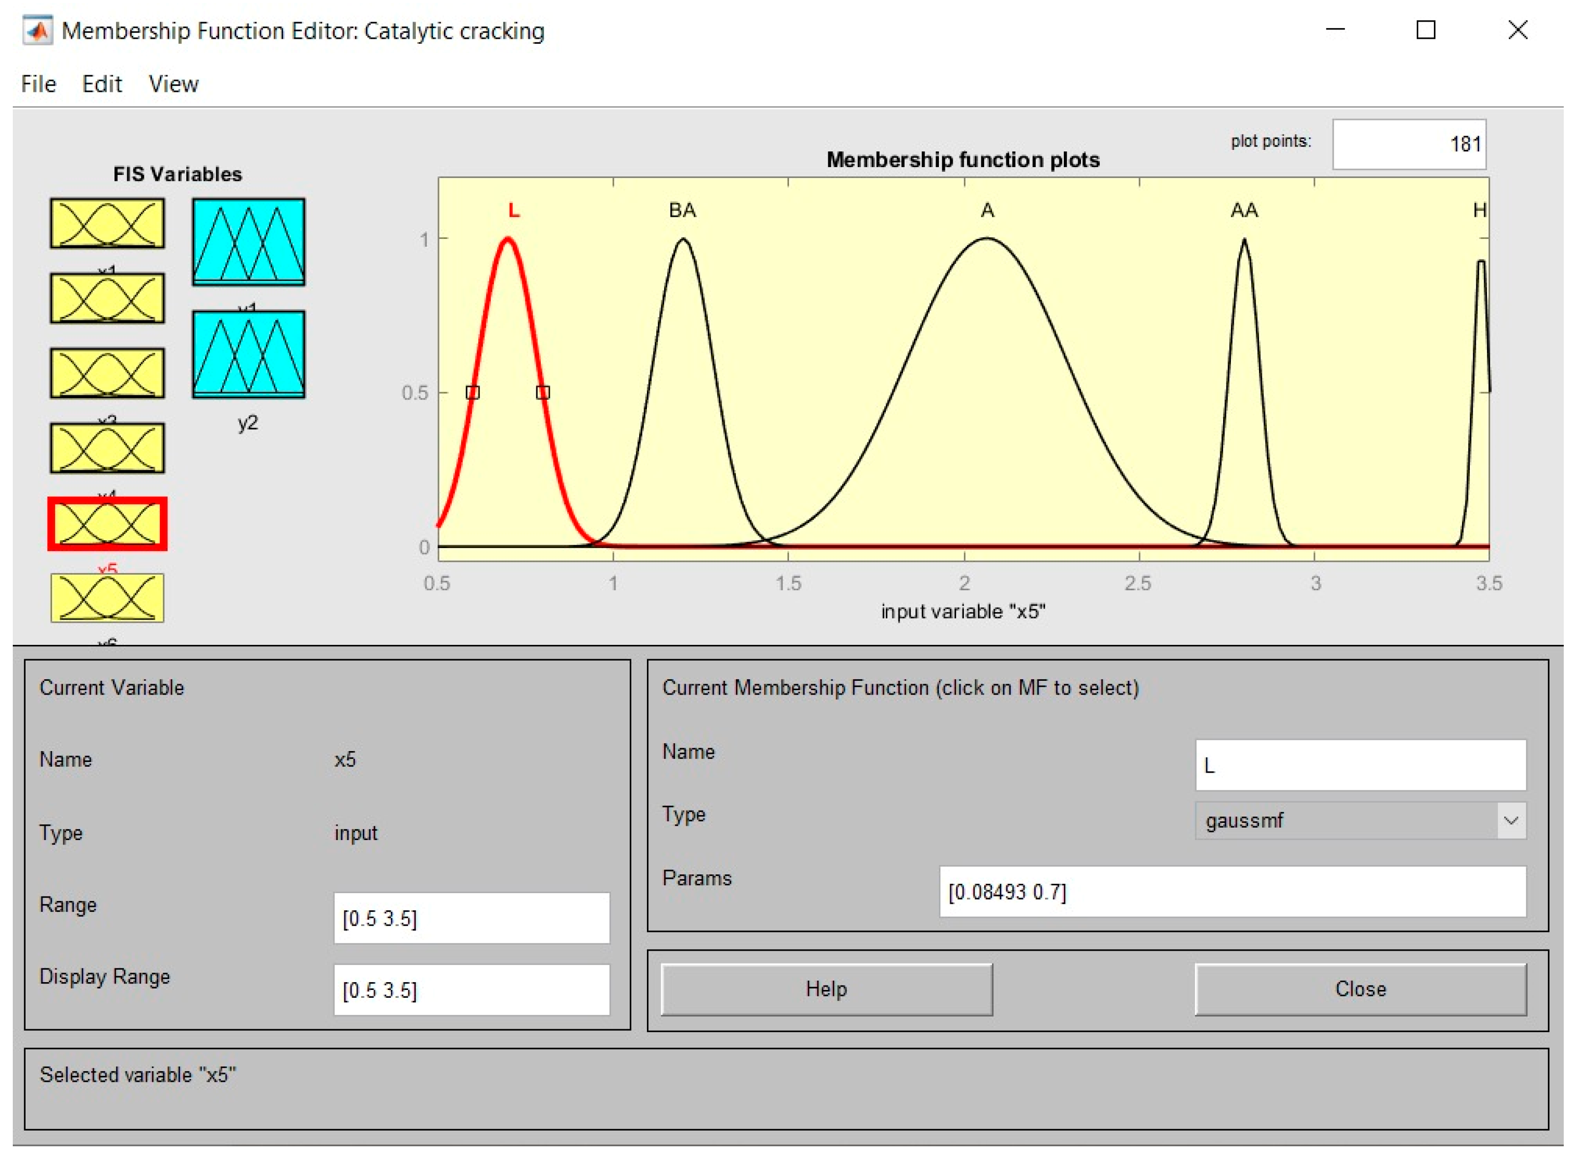
Task: Select the y2 output variable icon
Action: (248, 354)
